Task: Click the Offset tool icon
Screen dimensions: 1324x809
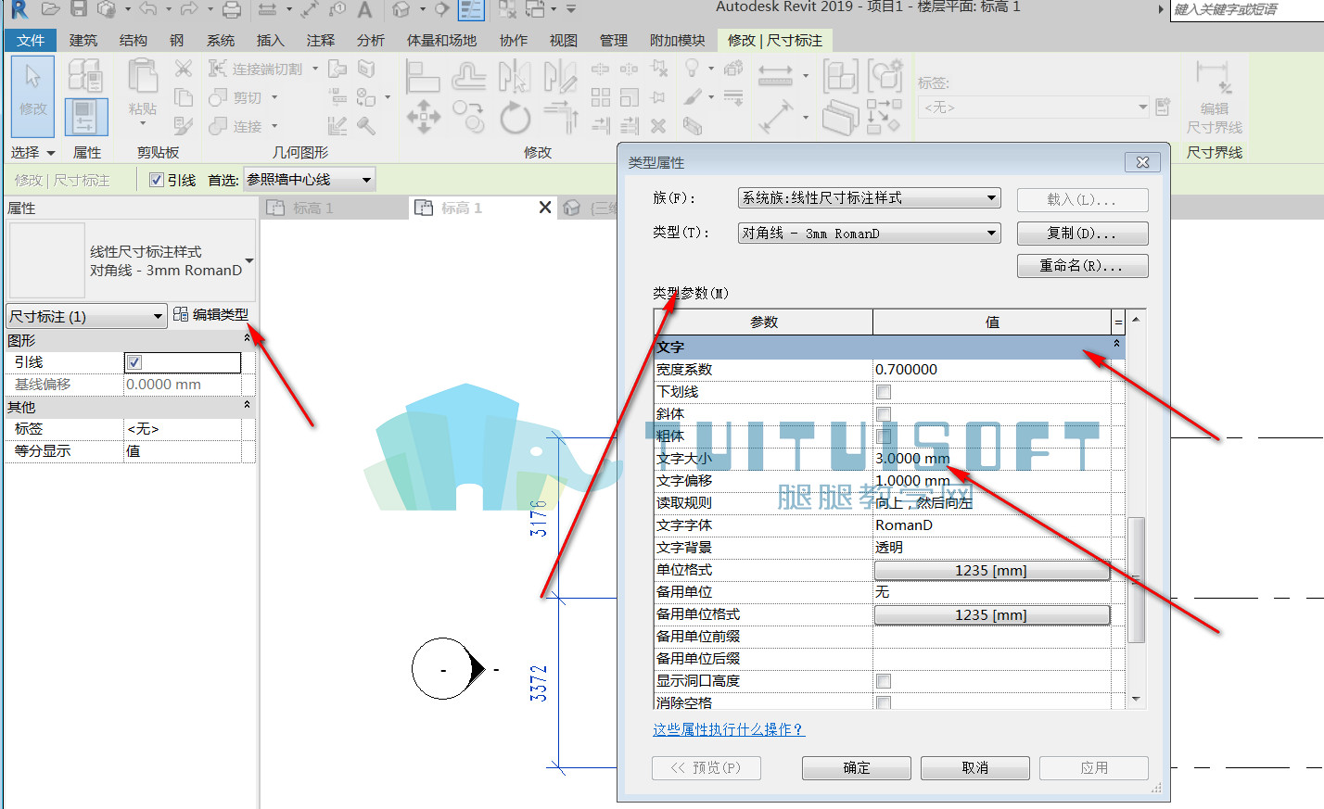Action: 469,76
